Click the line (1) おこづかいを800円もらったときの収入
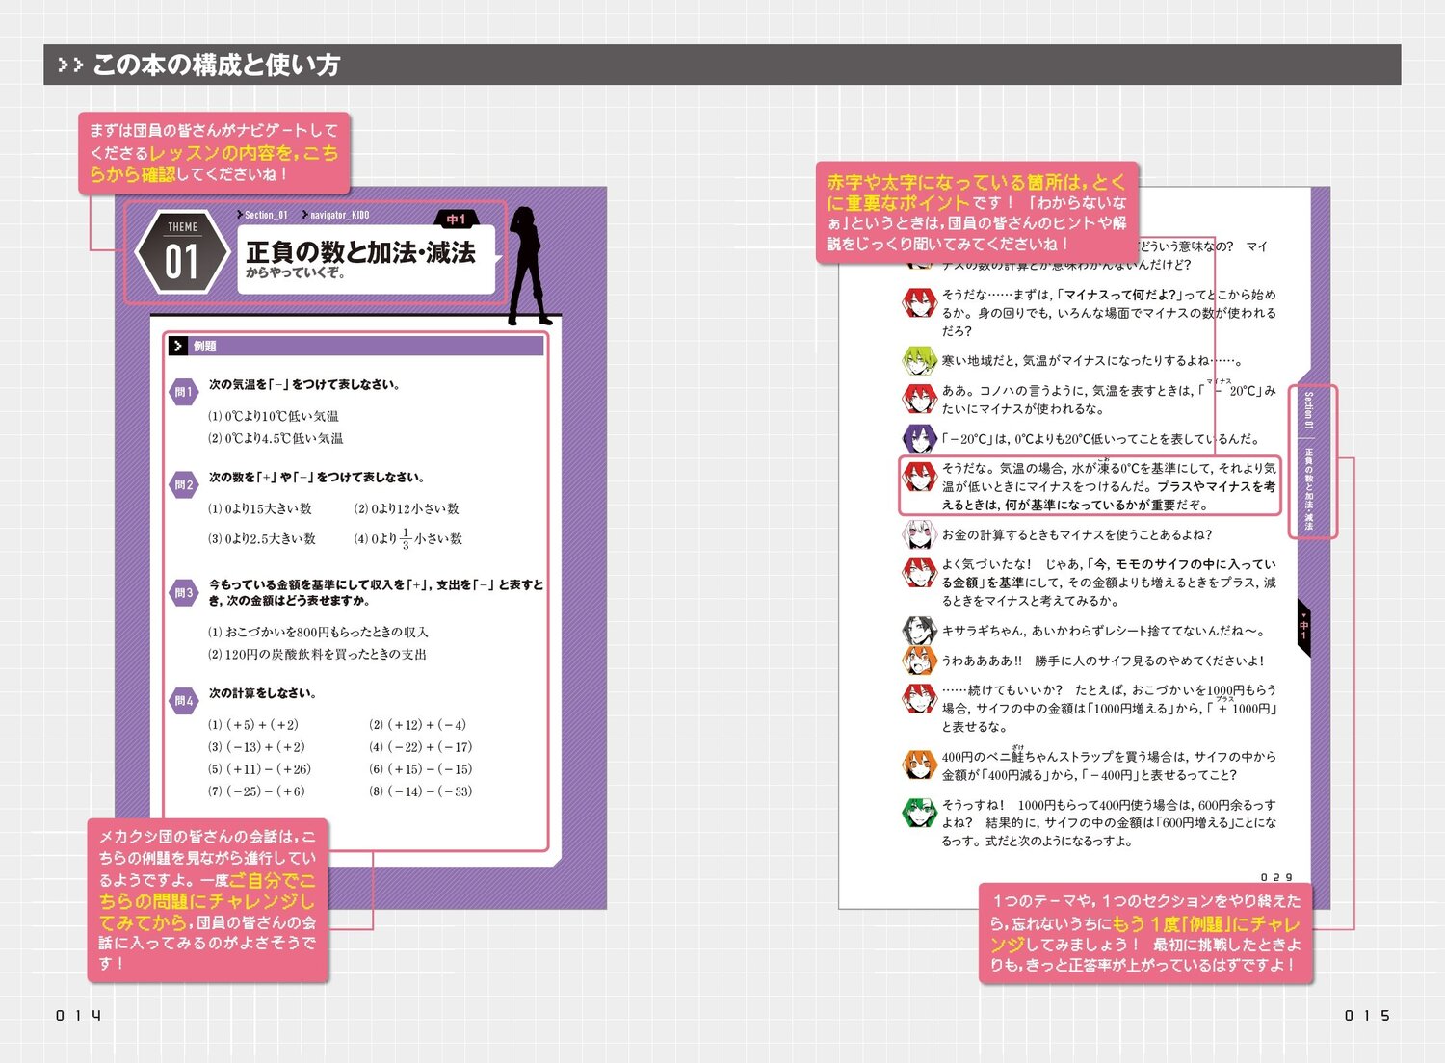1445x1063 pixels. tap(319, 632)
